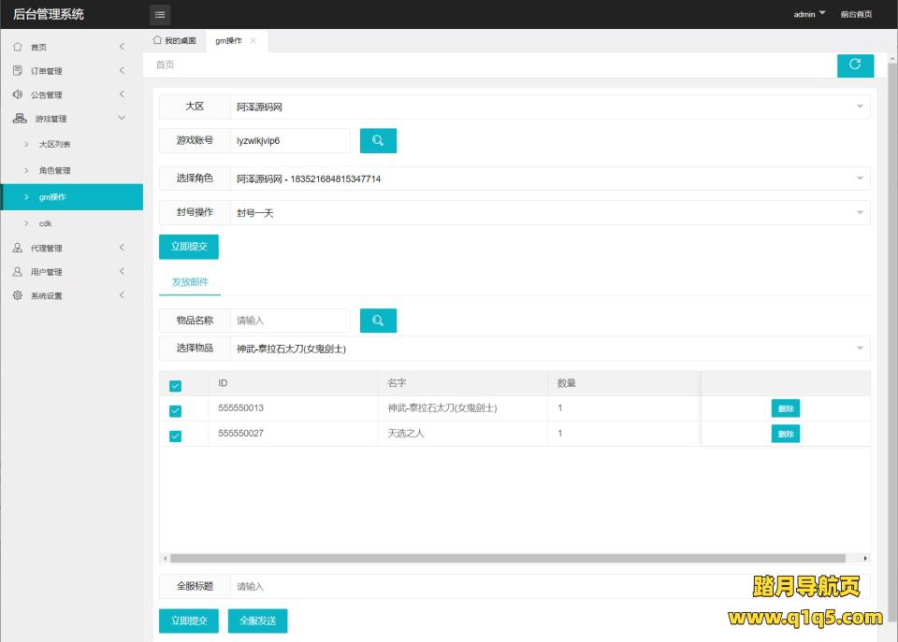Select cdk in the sidebar menu
Screen dimensions: 898x642
pos(45,223)
